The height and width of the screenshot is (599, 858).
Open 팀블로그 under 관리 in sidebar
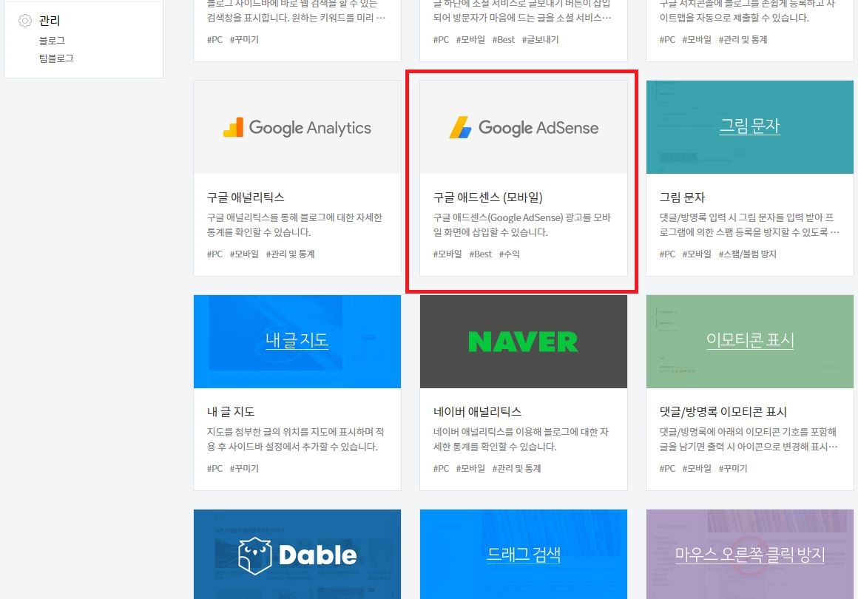pyautogui.click(x=56, y=58)
